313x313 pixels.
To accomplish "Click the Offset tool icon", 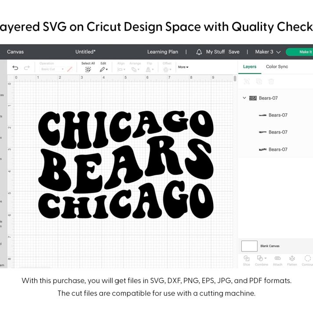I will click(166, 69).
